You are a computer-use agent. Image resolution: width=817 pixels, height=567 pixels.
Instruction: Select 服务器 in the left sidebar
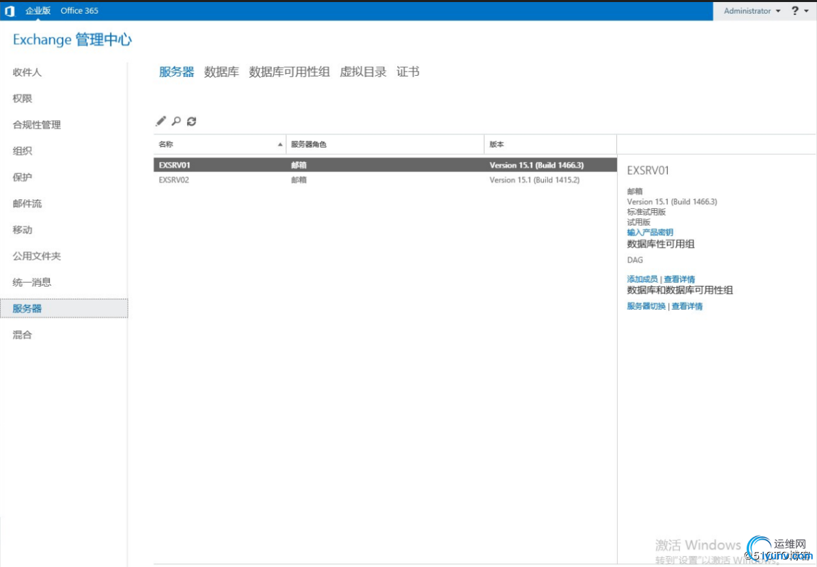click(63, 308)
